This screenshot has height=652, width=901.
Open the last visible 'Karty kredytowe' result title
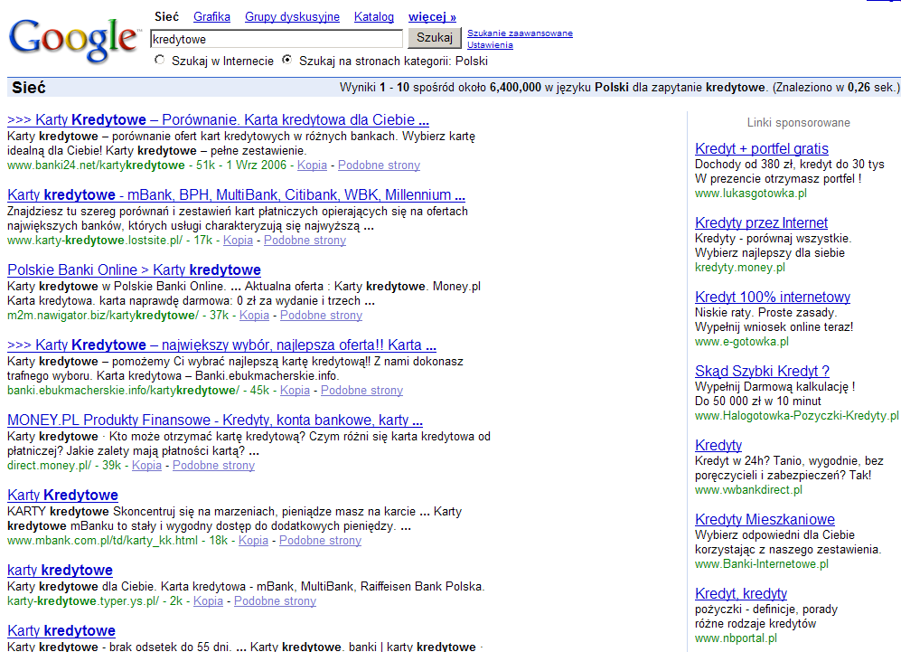61,630
